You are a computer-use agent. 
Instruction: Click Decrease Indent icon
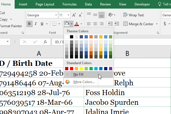click(x=110, y=23)
